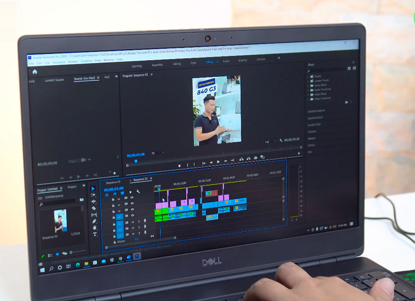Select the Sequence 01 thumbnail in Project panel
Screen dimensions: 415x301
coord(61,221)
